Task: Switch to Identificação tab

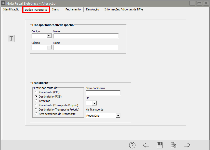Action: coord(11,9)
